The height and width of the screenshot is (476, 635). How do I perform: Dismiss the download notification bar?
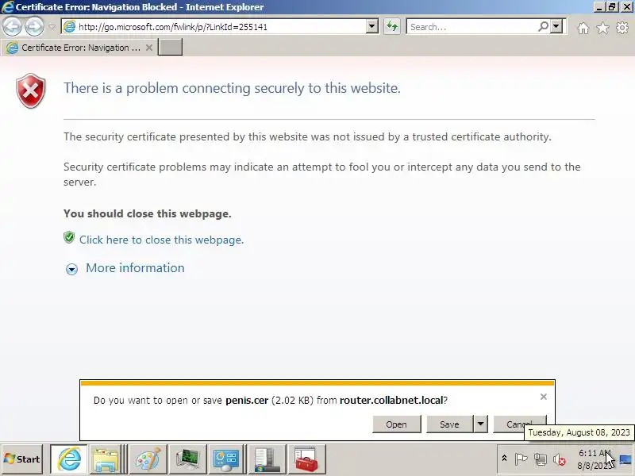point(544,397)
